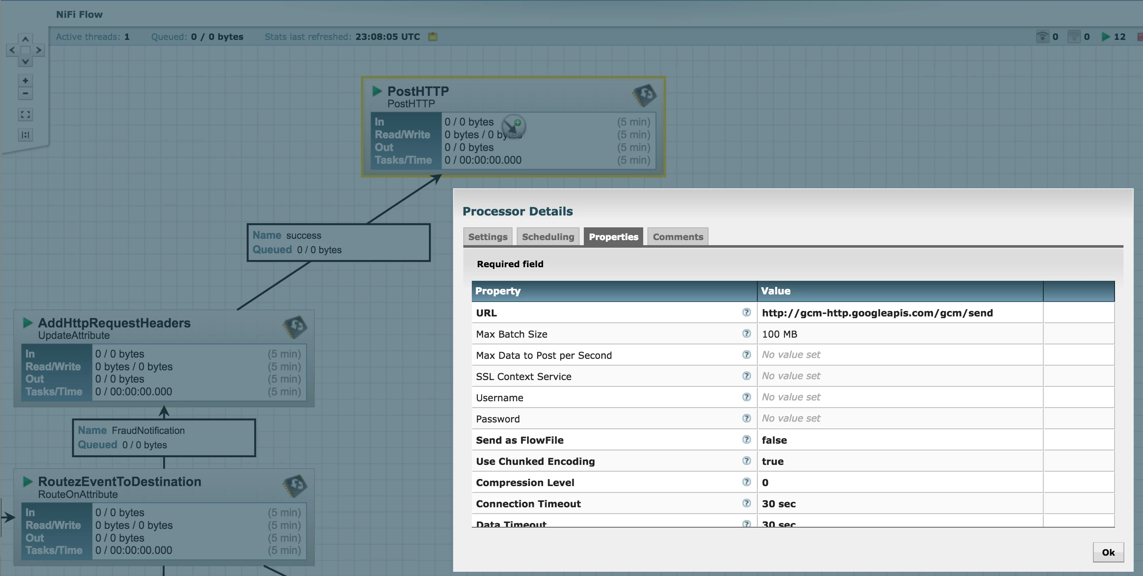Click the help icon next to URL property
This screenshot has width=1143, height=576.
coord(746,312)
